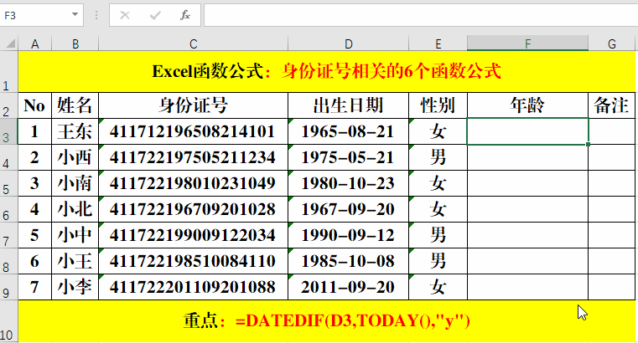Select empty age cell in 小李 row
This screenshot has width=638, height=343.
tap(527, 287)
